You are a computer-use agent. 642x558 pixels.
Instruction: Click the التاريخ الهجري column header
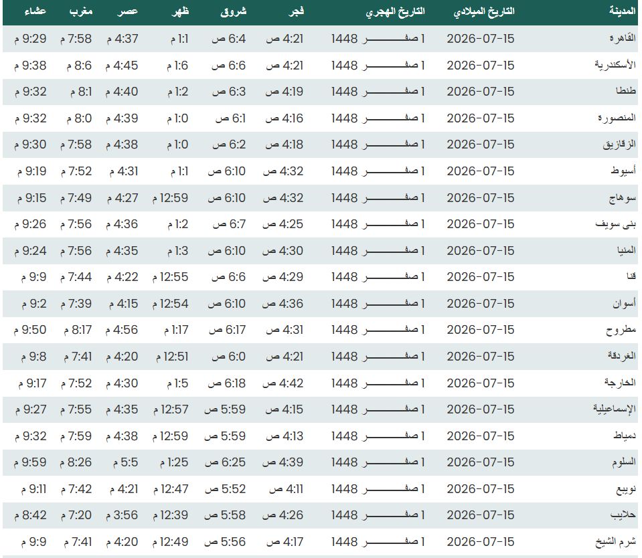point(395,12)
